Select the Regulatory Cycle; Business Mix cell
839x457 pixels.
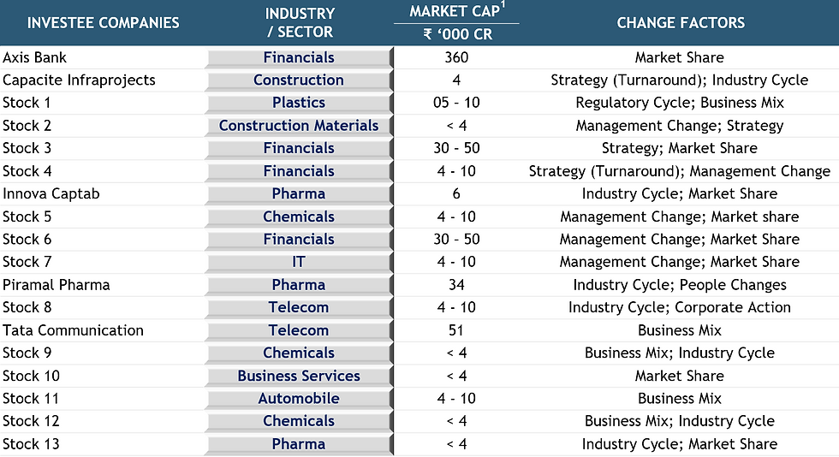(x=680, y=103)
